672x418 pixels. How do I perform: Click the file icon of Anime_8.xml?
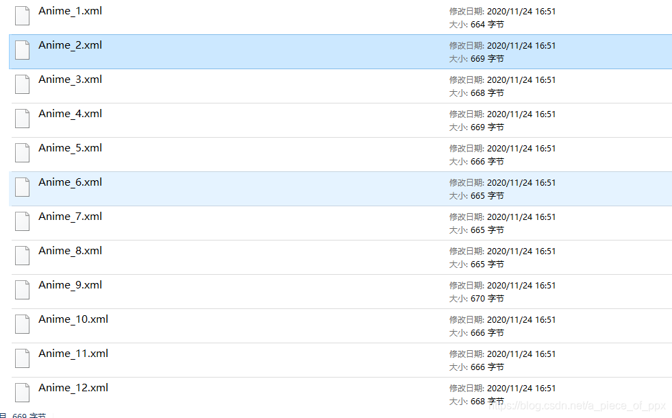pyautogui.click(x=23, y=256)
